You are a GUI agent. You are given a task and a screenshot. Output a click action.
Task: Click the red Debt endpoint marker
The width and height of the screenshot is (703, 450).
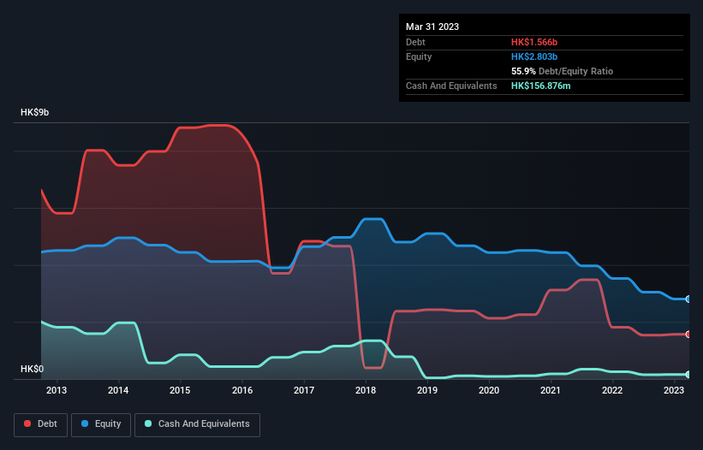point(688,335)
